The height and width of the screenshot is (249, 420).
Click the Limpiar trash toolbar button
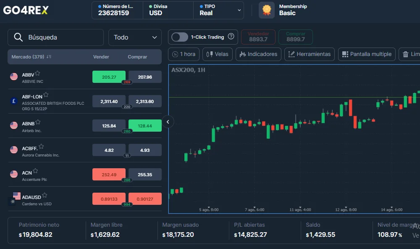click(x=410, y=54)
